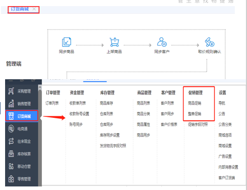Open 公告 under 设置
The width and height of the screenshot is (247, 190).
[222, 114]
